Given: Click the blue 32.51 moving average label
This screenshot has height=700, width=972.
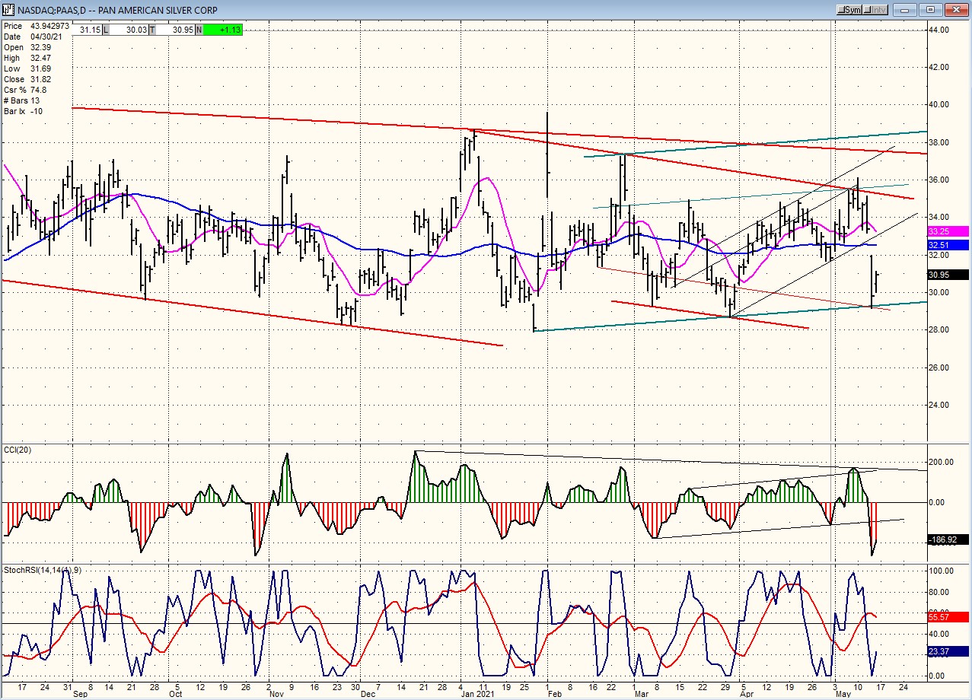Looking at the screenshot, I should pos(948,245).
